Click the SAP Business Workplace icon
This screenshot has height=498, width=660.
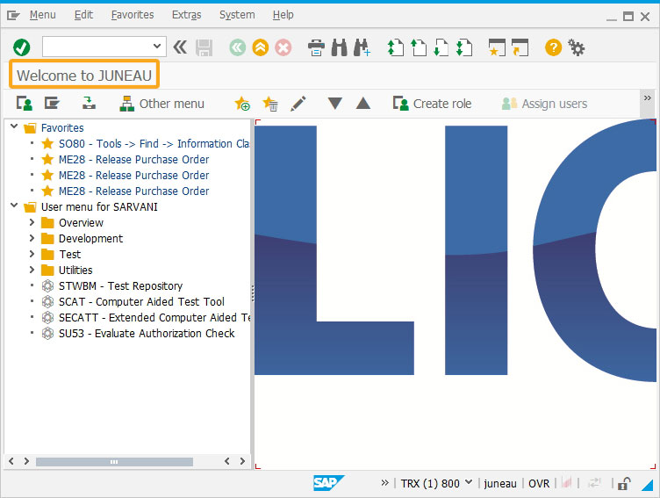[89, 104]
